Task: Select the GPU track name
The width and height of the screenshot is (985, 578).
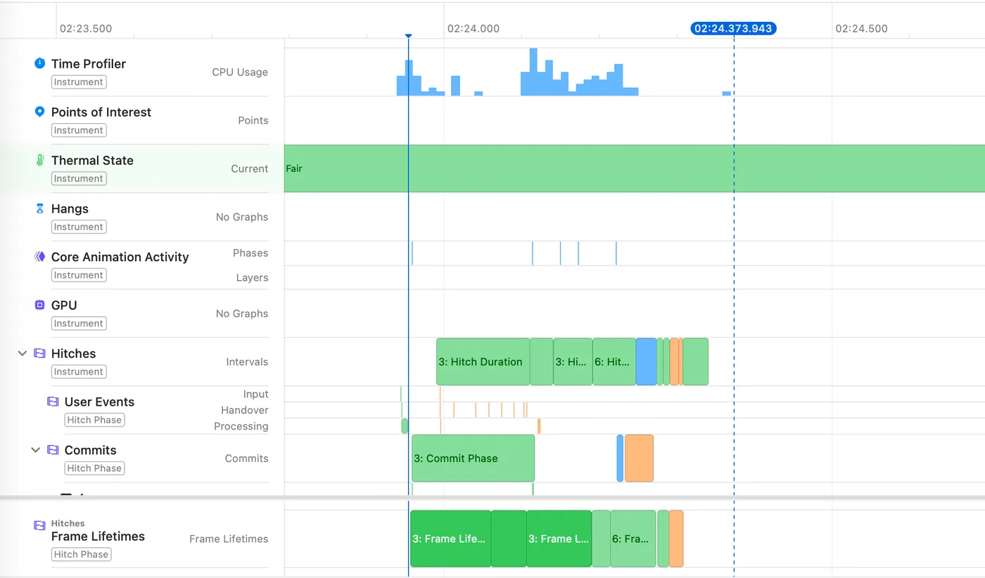Action: pyautogui.click(x=64, y=305)
